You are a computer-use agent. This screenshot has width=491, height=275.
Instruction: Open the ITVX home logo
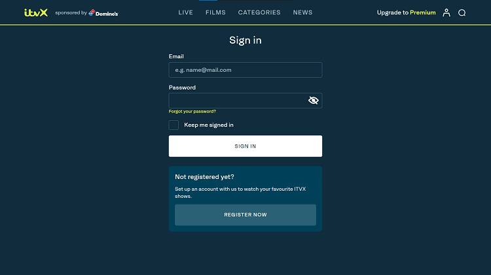[x=36, y=12]
